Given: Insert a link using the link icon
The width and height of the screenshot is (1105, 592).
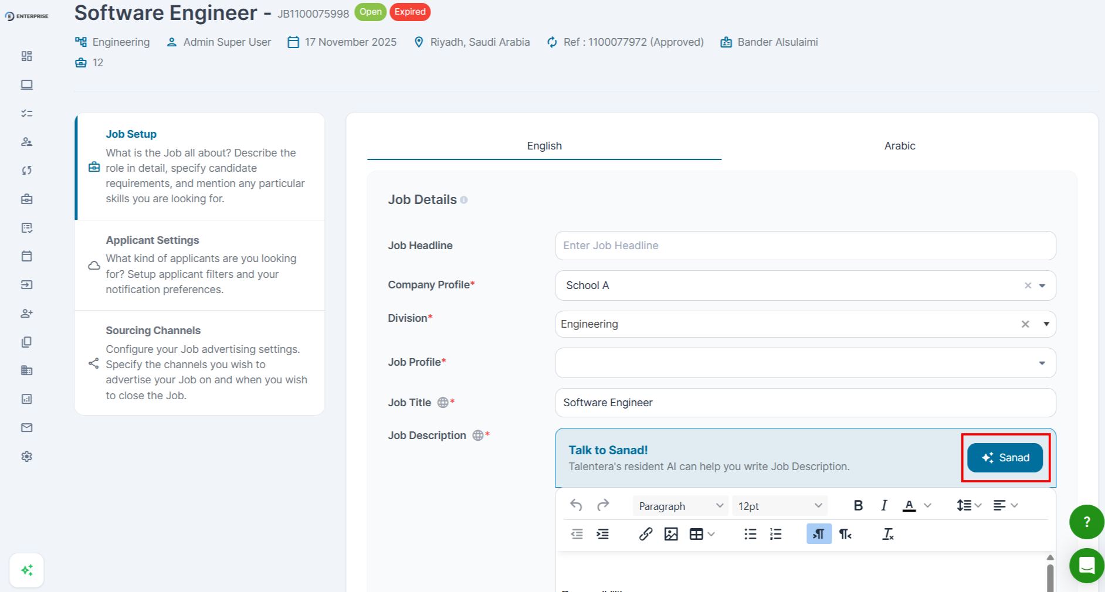Looking at the screenshot, I should [x=646, y=534].
